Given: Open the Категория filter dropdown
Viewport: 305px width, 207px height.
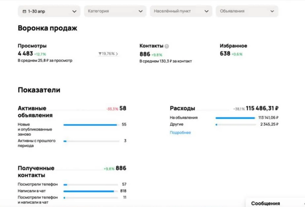Looking at the screenshot, I should tap(115, 11).
